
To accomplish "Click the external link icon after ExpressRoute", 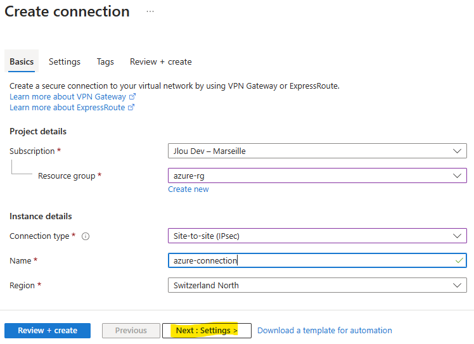I will (x=131, y=107).
